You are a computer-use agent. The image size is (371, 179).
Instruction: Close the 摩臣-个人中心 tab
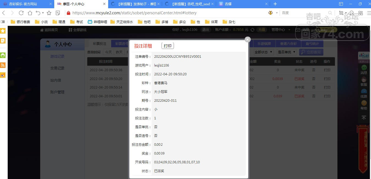click(104, 4)
